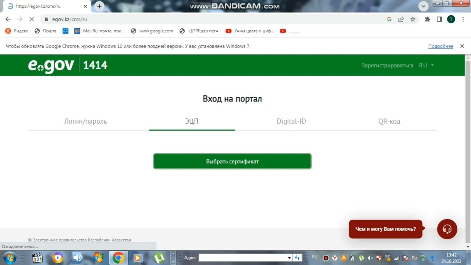Bookmark this page with the star

click(413, 19)
